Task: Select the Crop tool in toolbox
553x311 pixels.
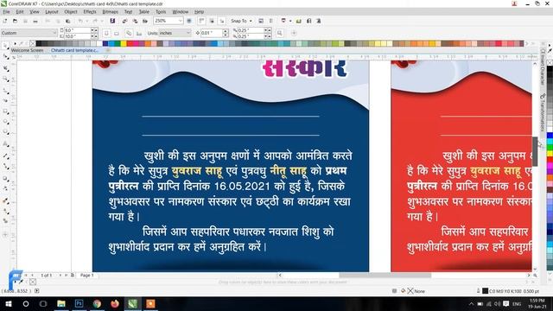Action: [x=6, y=67]
